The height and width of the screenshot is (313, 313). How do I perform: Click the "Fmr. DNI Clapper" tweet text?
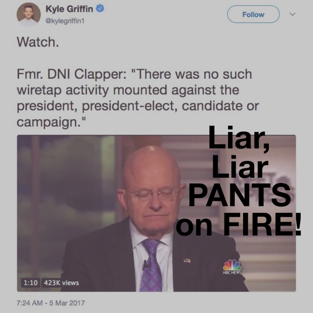[x=71, y=74]
